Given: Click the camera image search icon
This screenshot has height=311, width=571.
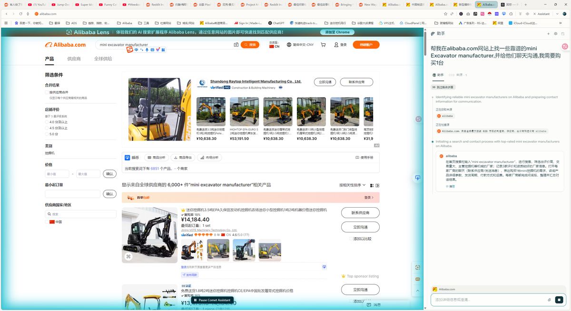Looking at the screenshot, I should point(236,45).
